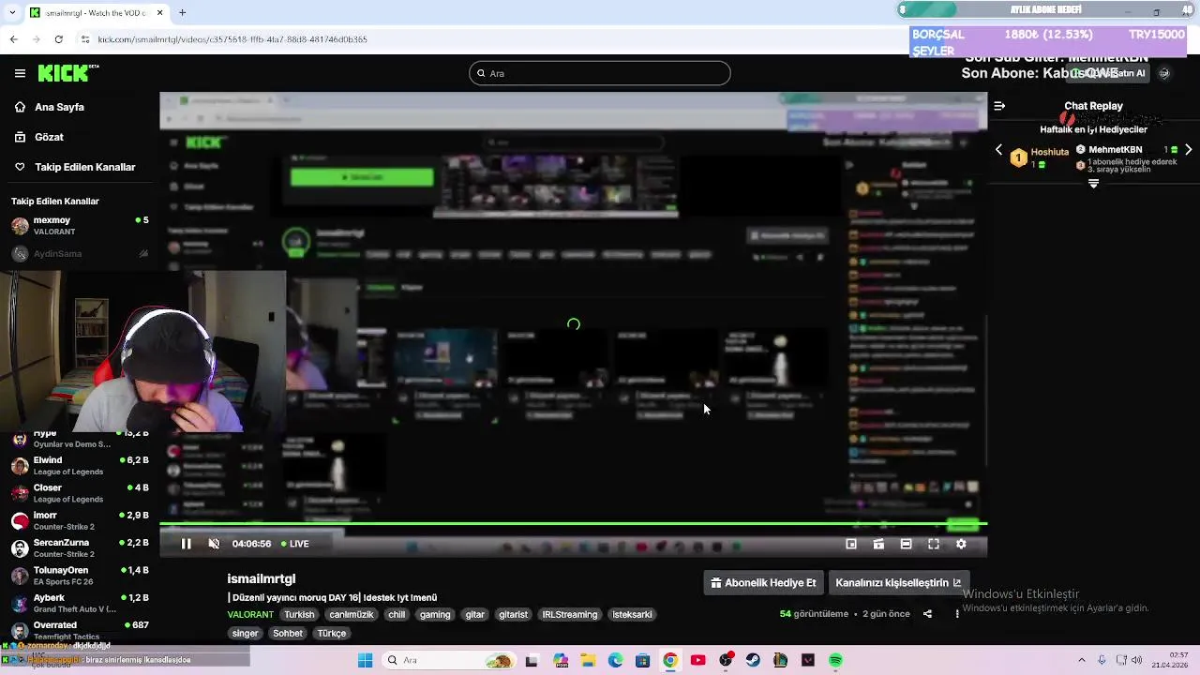The image size is (1200, 675).
Task: Toggle mini player mode
Action: (851, 544)
